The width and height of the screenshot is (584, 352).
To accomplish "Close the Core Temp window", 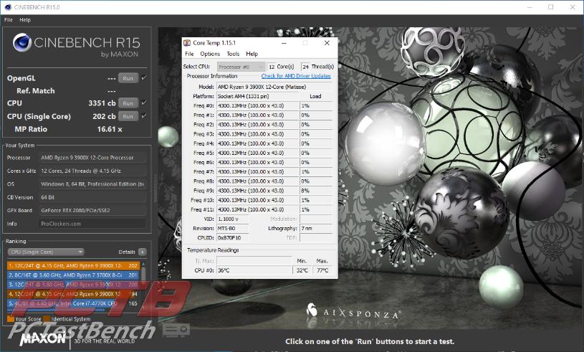I will (327, 43).
